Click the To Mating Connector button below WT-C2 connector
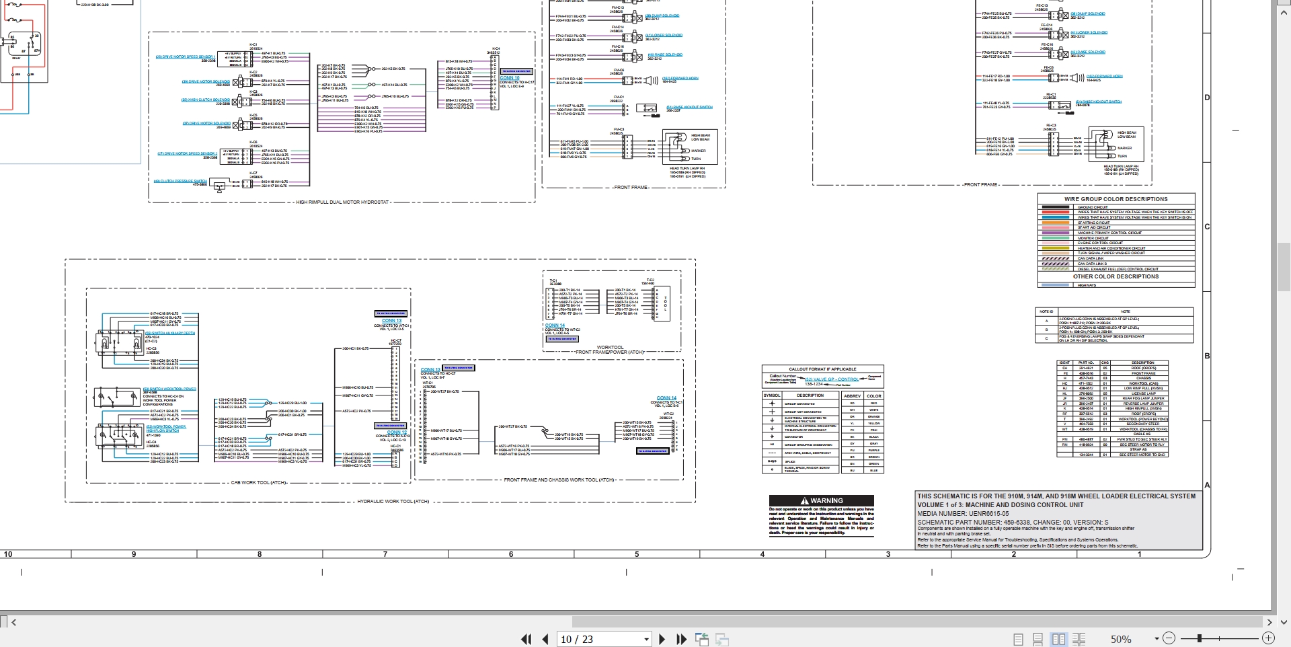 pos(652,451)
